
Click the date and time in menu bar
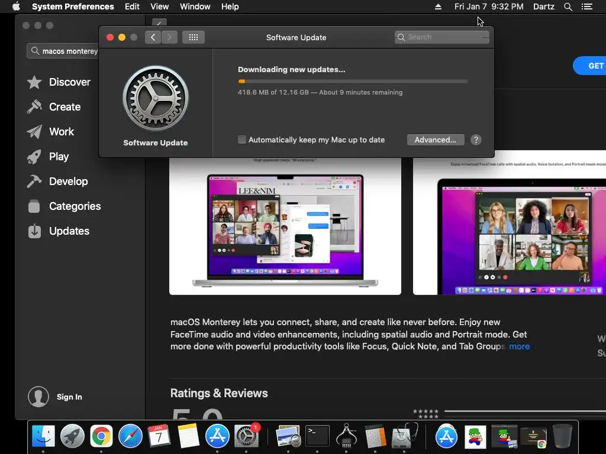pos(489,7)
